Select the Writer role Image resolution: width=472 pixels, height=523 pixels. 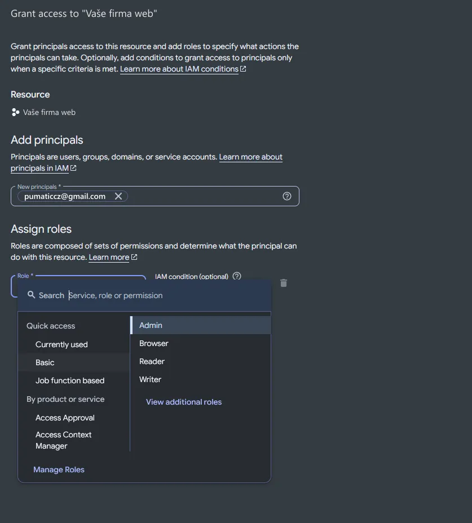coord(201,379)
